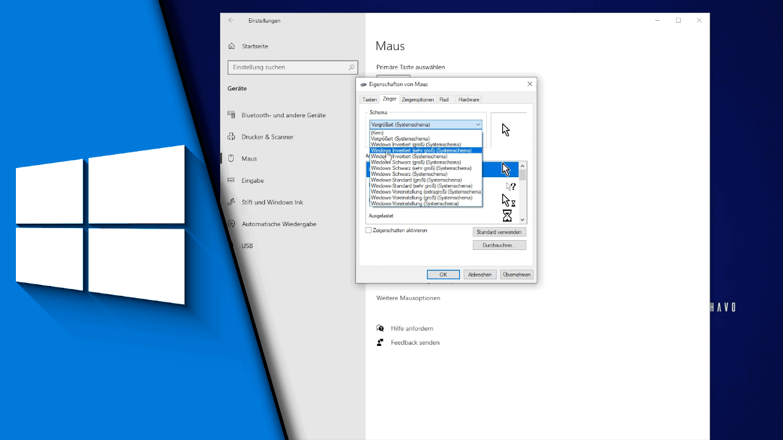Screen dimensions: 783x440
Task: Enable Zeigerschatten aktivieren checkbox
Action: [x=368, y=230]
